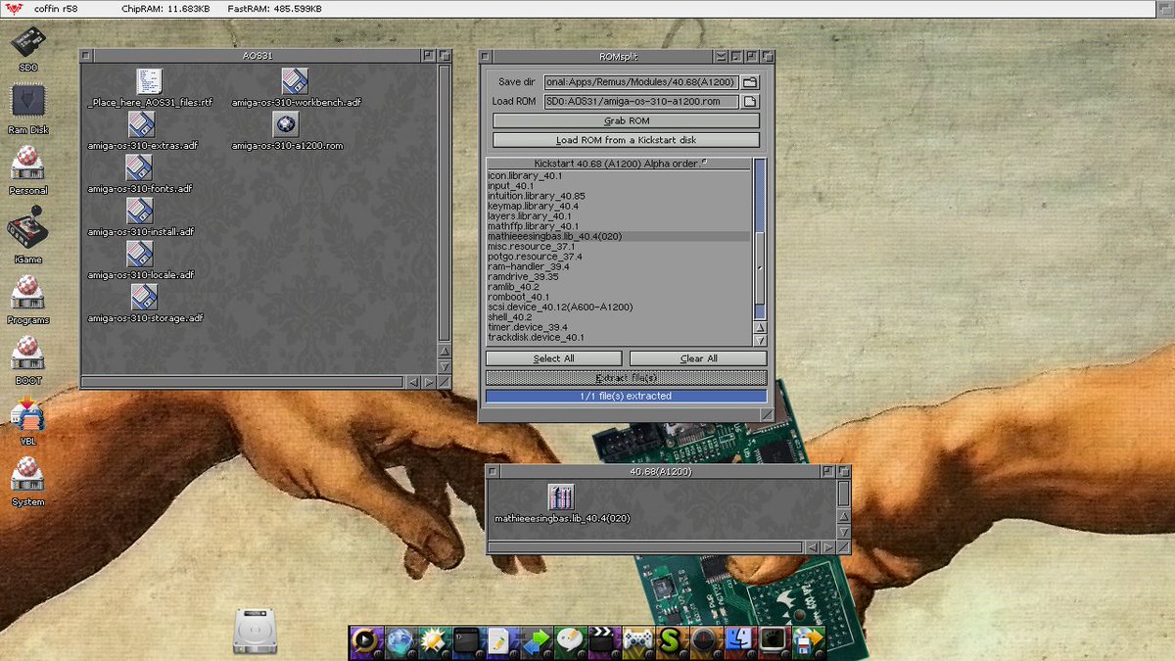This screenshot has height=661, width=1175.
Task: Click down arrow of ROMsplit list scrollbar
Action: [x=760, y=339]
